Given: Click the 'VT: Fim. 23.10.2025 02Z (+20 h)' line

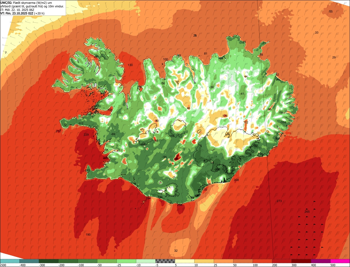Looking at the screenshot, I should [22, 13].
